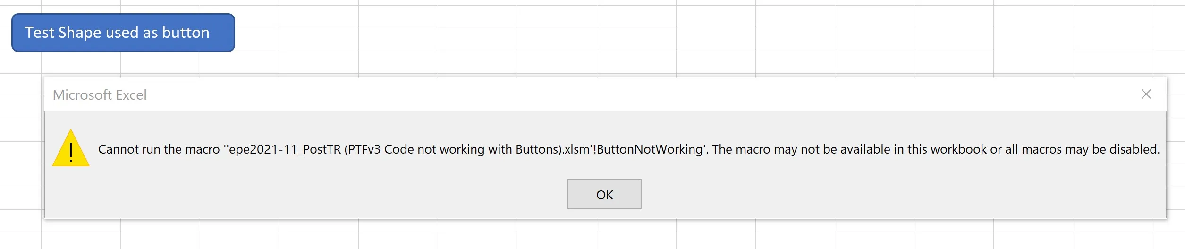Click the 'ButtonNotWorking' macro name text

(650, 149)
